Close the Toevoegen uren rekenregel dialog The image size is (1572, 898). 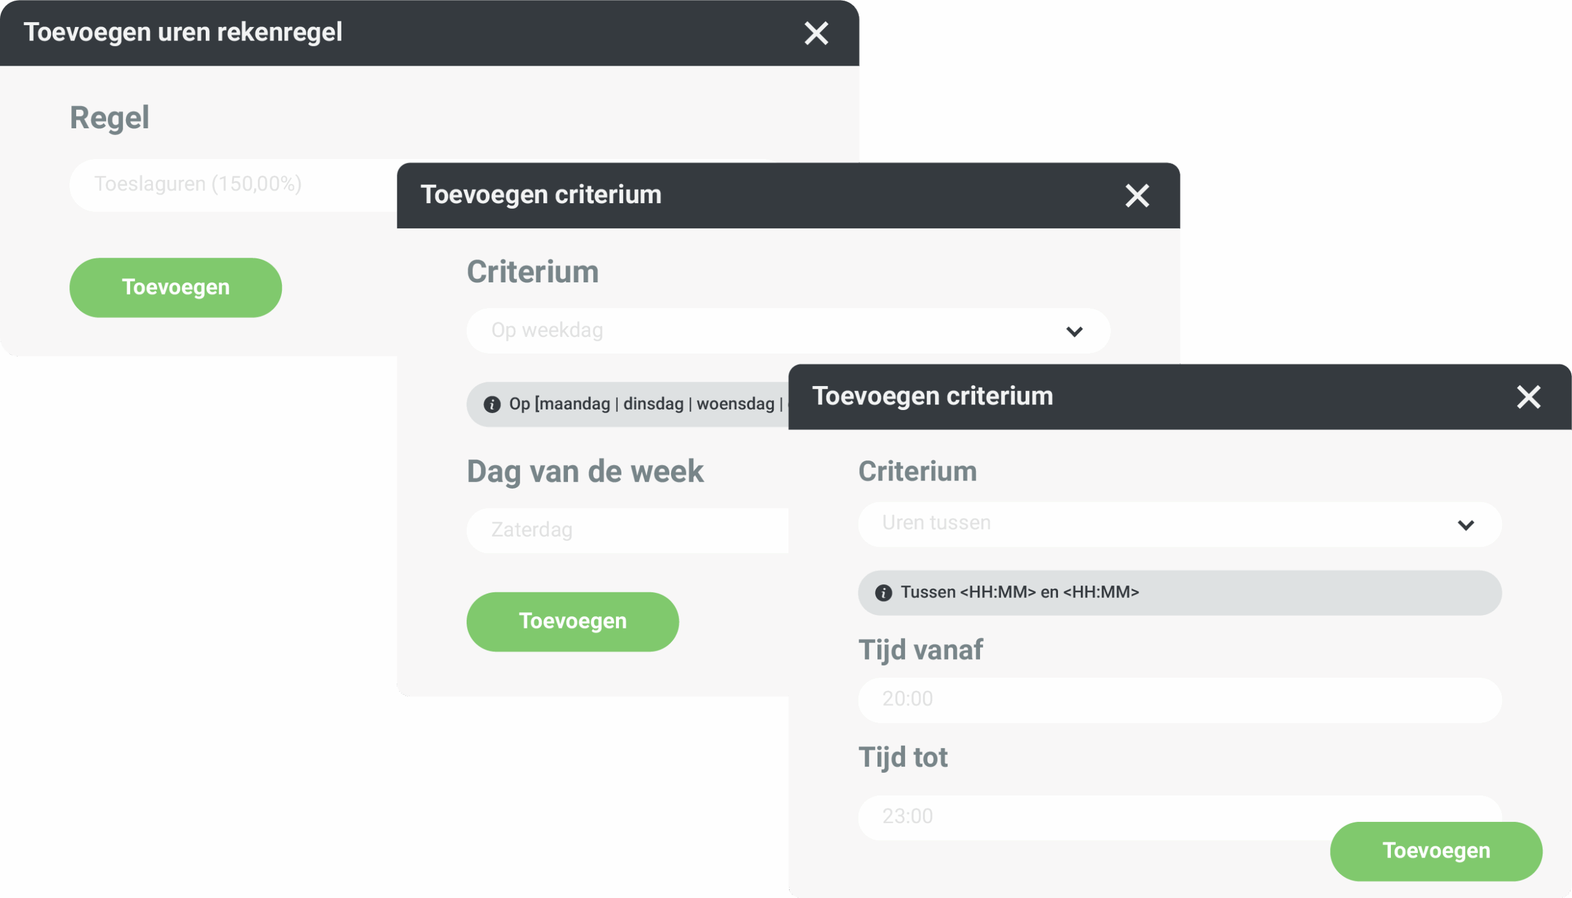[815, 33]
